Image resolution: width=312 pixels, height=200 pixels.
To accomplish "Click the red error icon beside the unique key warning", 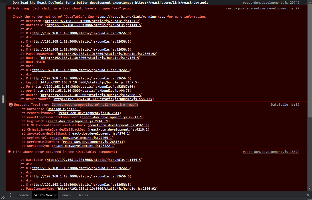I will 9,8.
